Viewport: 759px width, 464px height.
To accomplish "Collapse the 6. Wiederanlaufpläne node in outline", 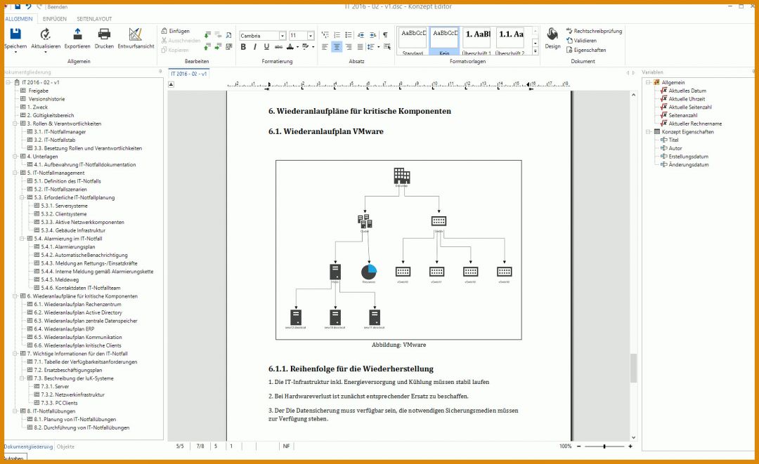I will [x=15, y=296].
